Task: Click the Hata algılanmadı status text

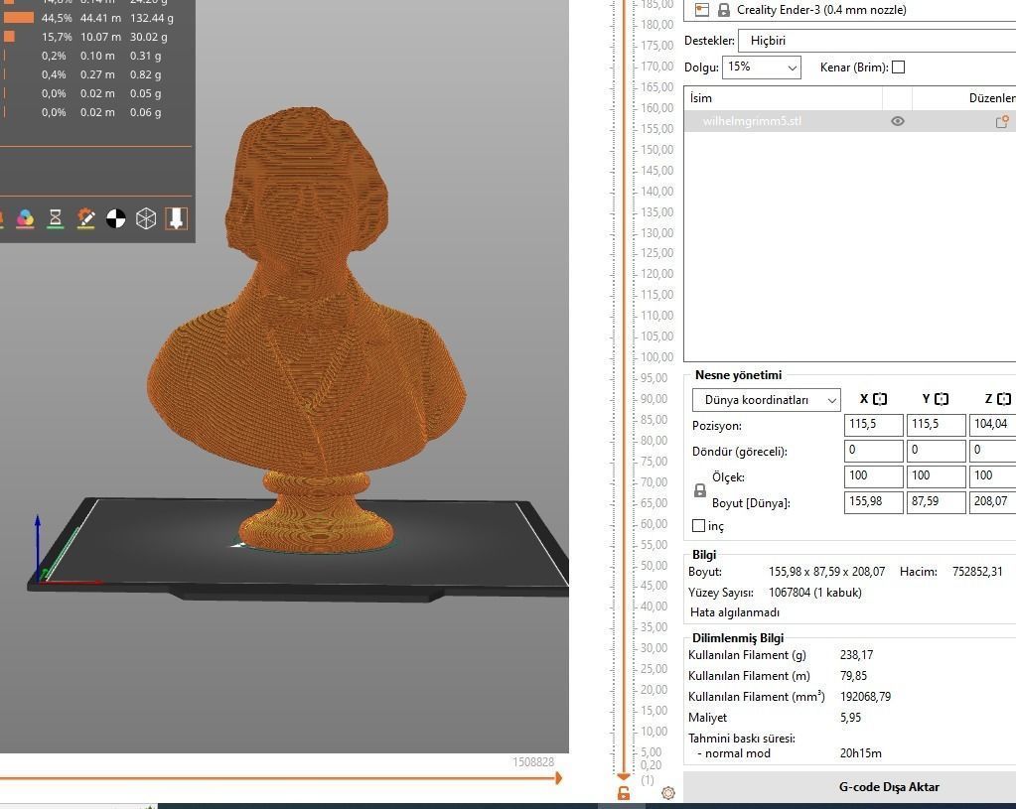Action: [x=735, y=612]
